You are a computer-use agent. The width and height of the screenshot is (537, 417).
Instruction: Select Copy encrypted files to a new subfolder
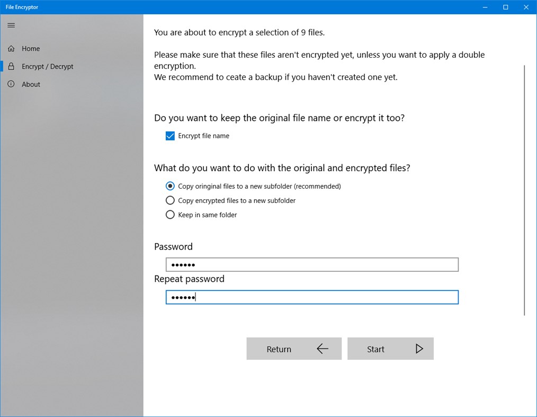[170, 200]
